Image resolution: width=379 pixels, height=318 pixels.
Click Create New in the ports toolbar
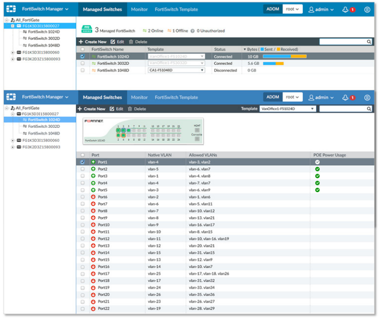click(91, 109)
